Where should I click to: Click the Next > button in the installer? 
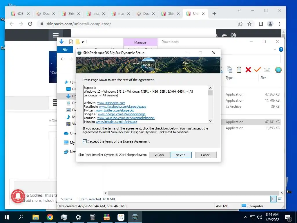click(181, 155)
